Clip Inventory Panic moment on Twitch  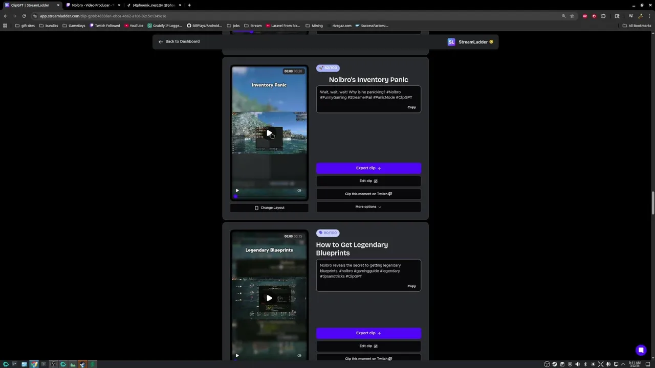tap(368, 194)
